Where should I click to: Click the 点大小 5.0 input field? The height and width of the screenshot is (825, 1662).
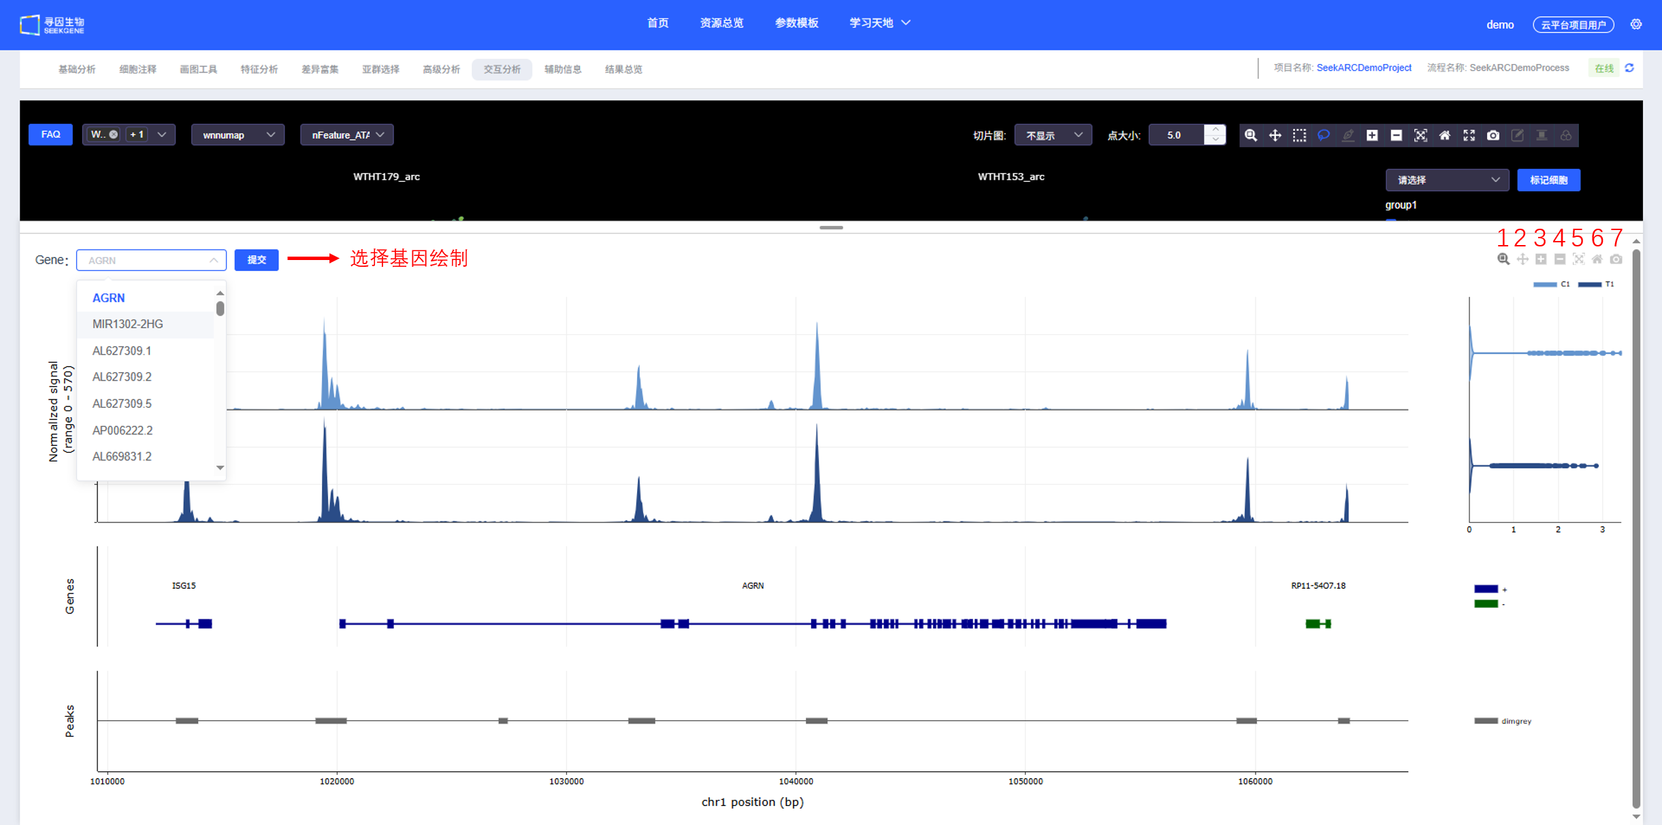click(x=1177, y=135)
